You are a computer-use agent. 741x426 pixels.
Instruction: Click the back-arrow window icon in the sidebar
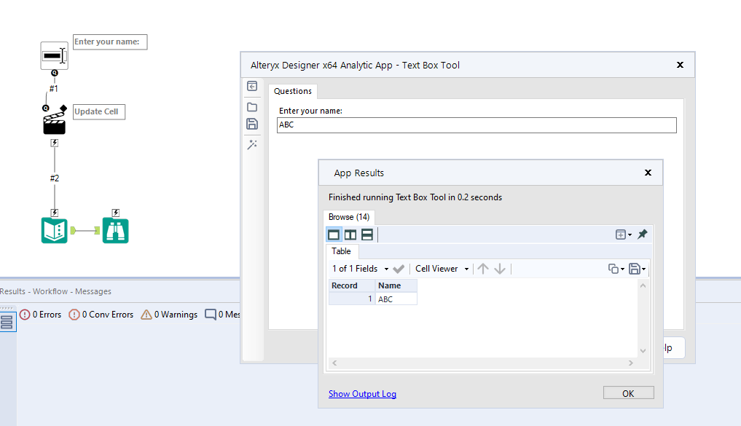point(252,87)
